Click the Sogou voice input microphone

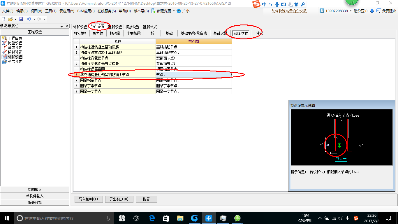tap(277, 4)
